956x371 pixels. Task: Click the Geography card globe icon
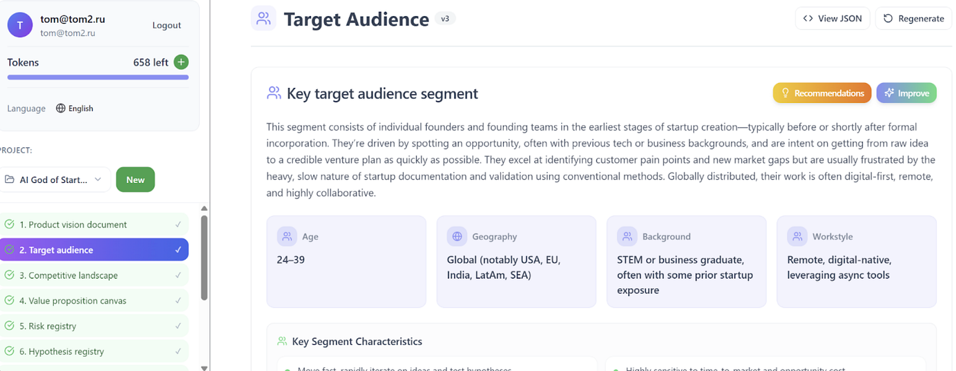click(x=457, y=236)
